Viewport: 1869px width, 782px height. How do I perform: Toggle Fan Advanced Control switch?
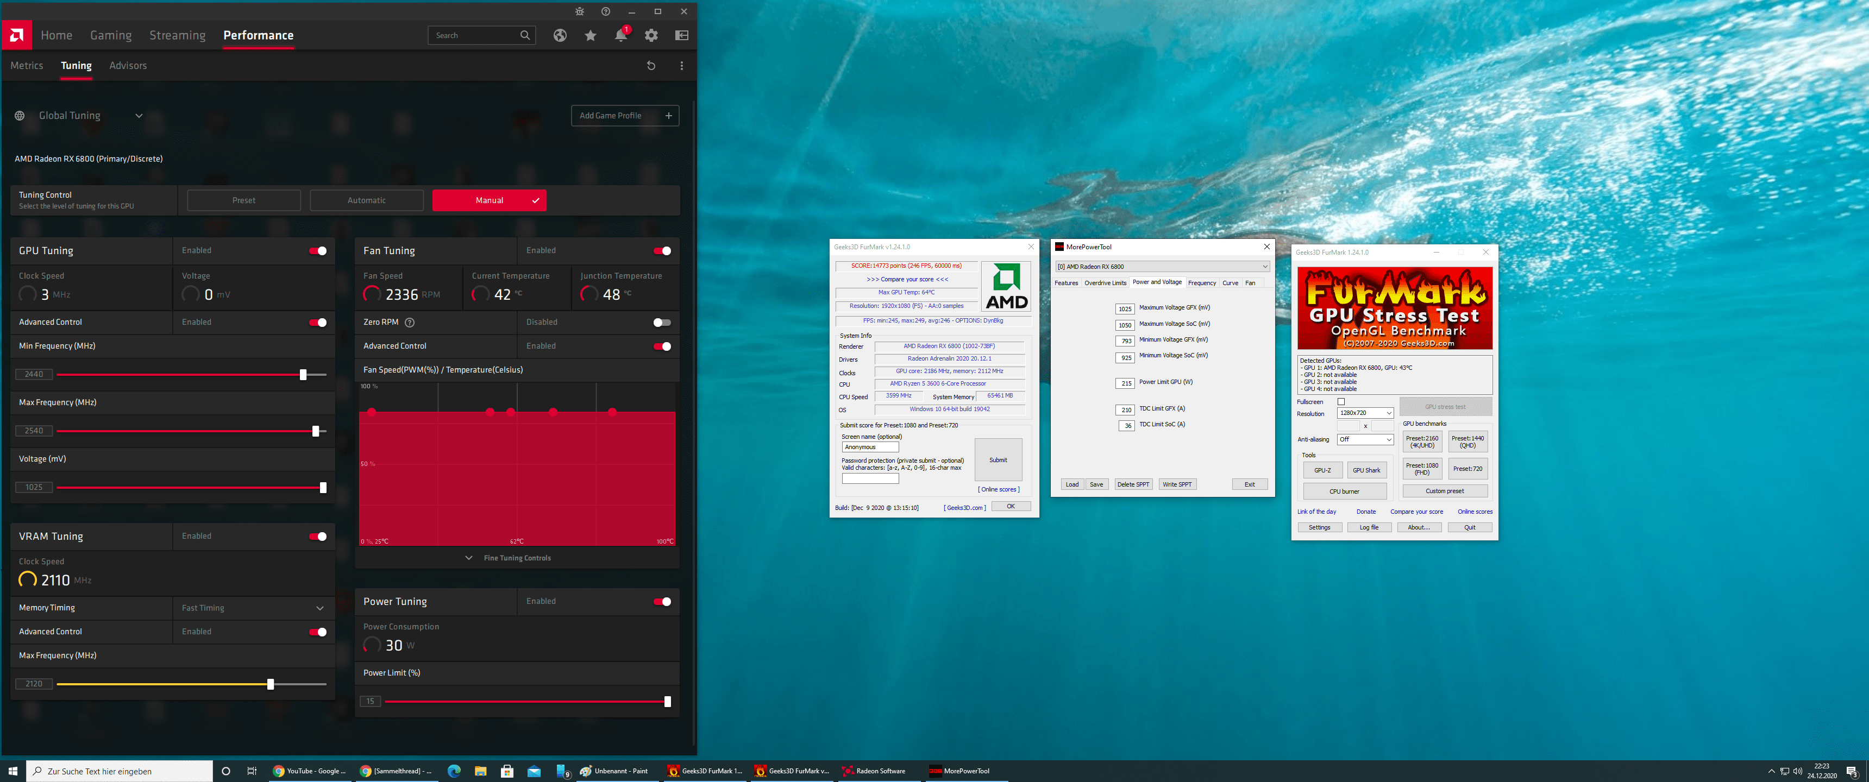click(662, 346)
